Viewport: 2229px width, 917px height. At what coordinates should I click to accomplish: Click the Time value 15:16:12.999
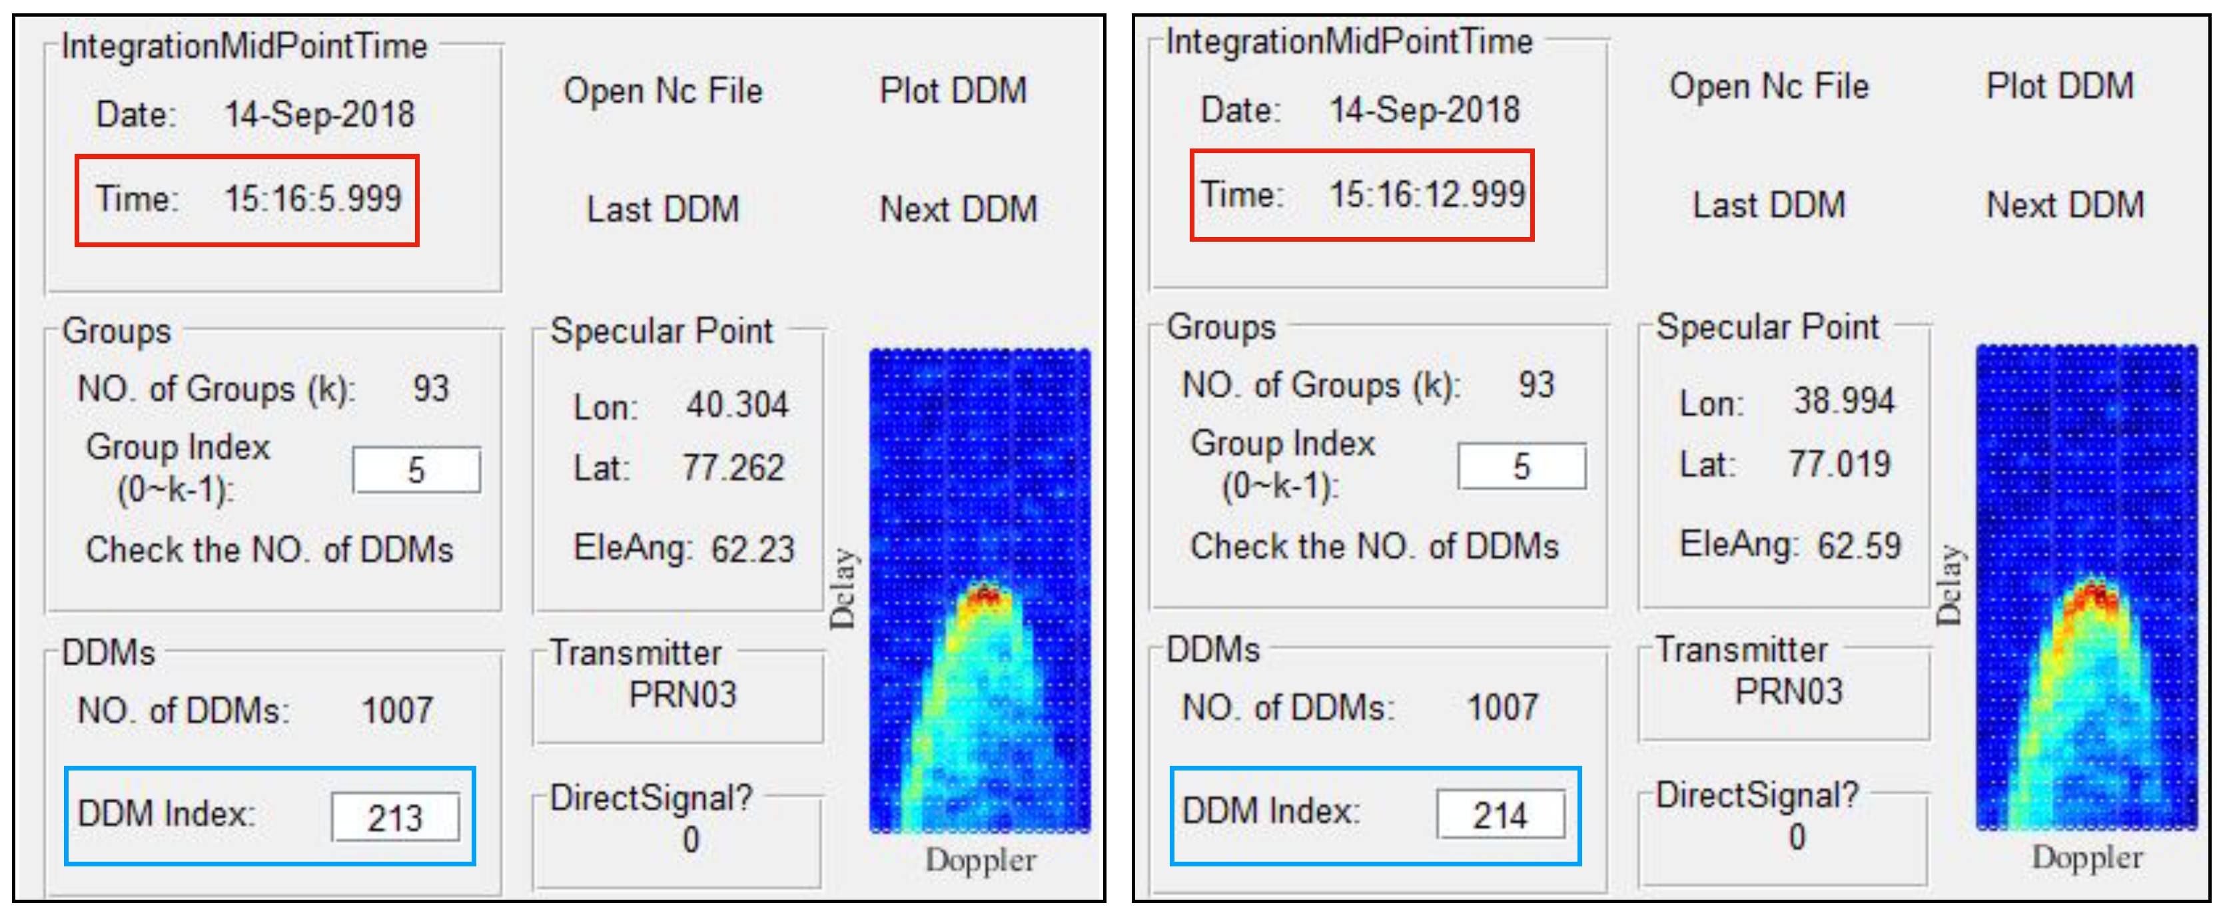(1424, 194)
